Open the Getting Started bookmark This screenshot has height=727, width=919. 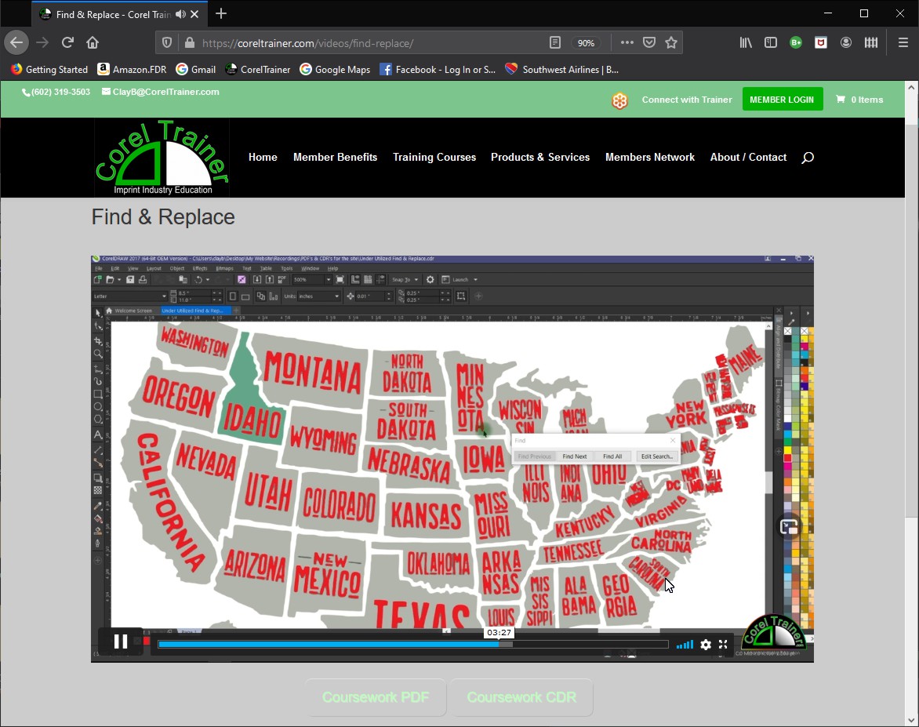click(x=49, y=69)
